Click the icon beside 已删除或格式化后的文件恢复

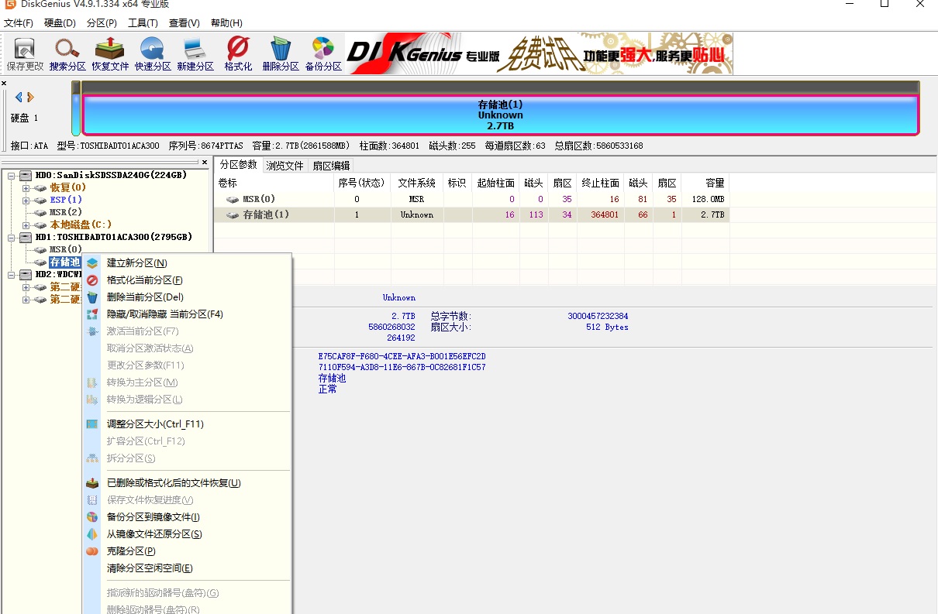point(92,483)
